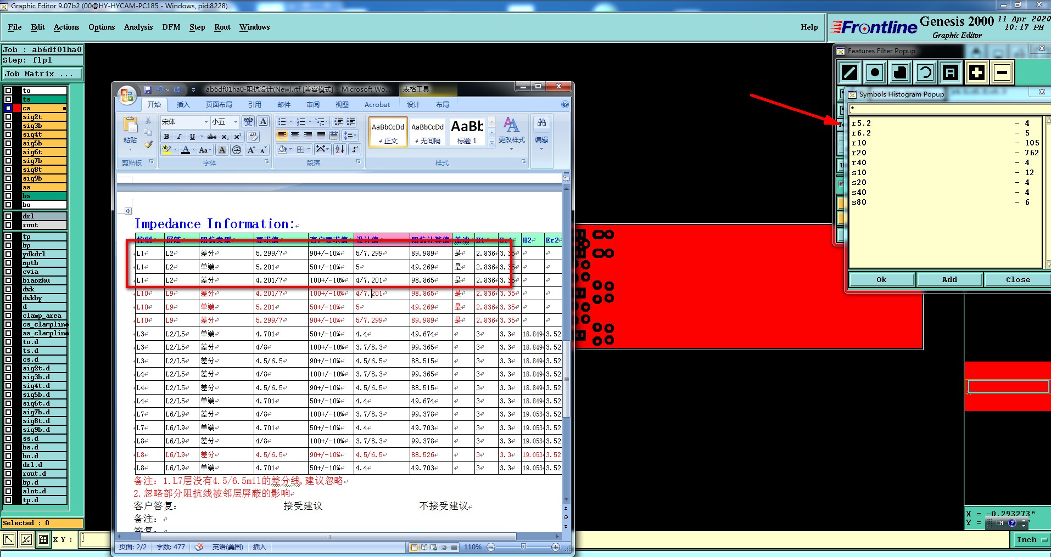Click Close in Symbols Histogram Popup
Image resolution: width=1051 pixels, height=557 pixels.
coord(1018,279)
